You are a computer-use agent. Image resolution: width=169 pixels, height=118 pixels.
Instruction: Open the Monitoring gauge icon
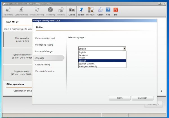(x=50, y=11)
